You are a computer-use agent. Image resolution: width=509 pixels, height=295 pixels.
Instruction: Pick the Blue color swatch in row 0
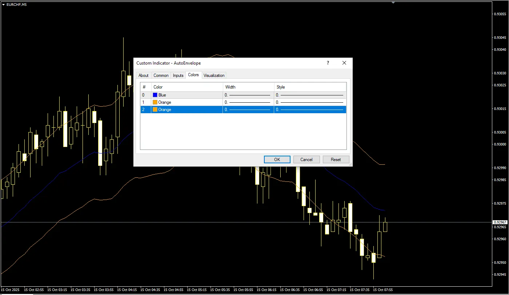tap(155, 95)
